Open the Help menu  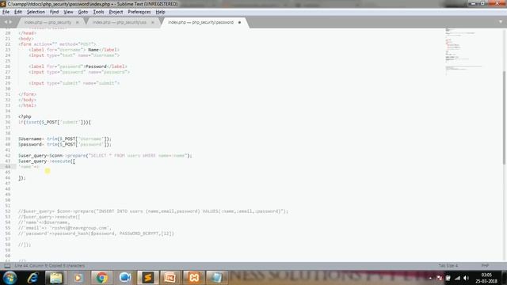pos(160,12)
